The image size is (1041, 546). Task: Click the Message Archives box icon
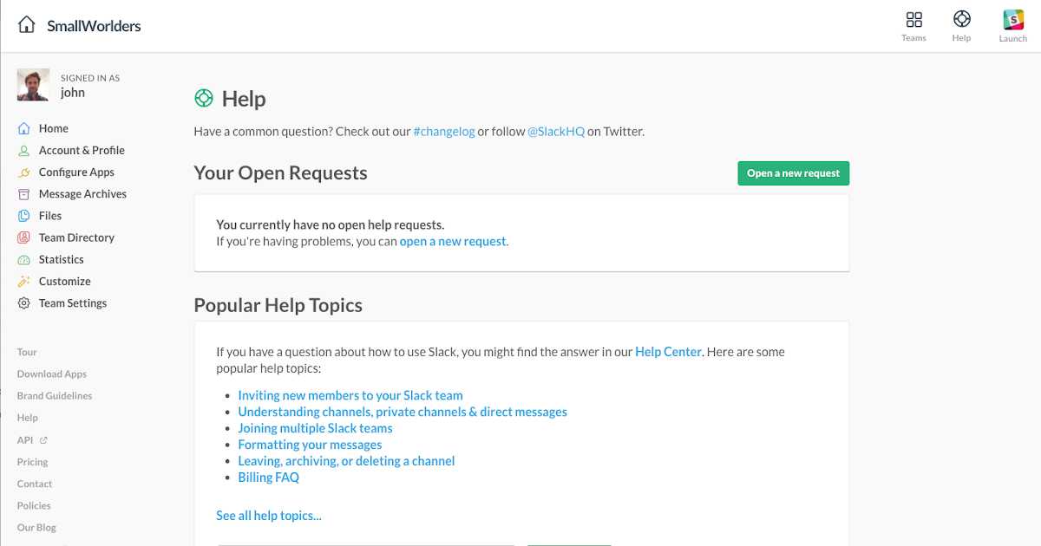coord(24,194)
